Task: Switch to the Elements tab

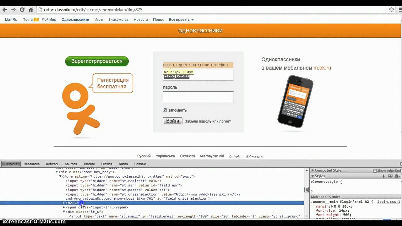Action: [11, 164]
